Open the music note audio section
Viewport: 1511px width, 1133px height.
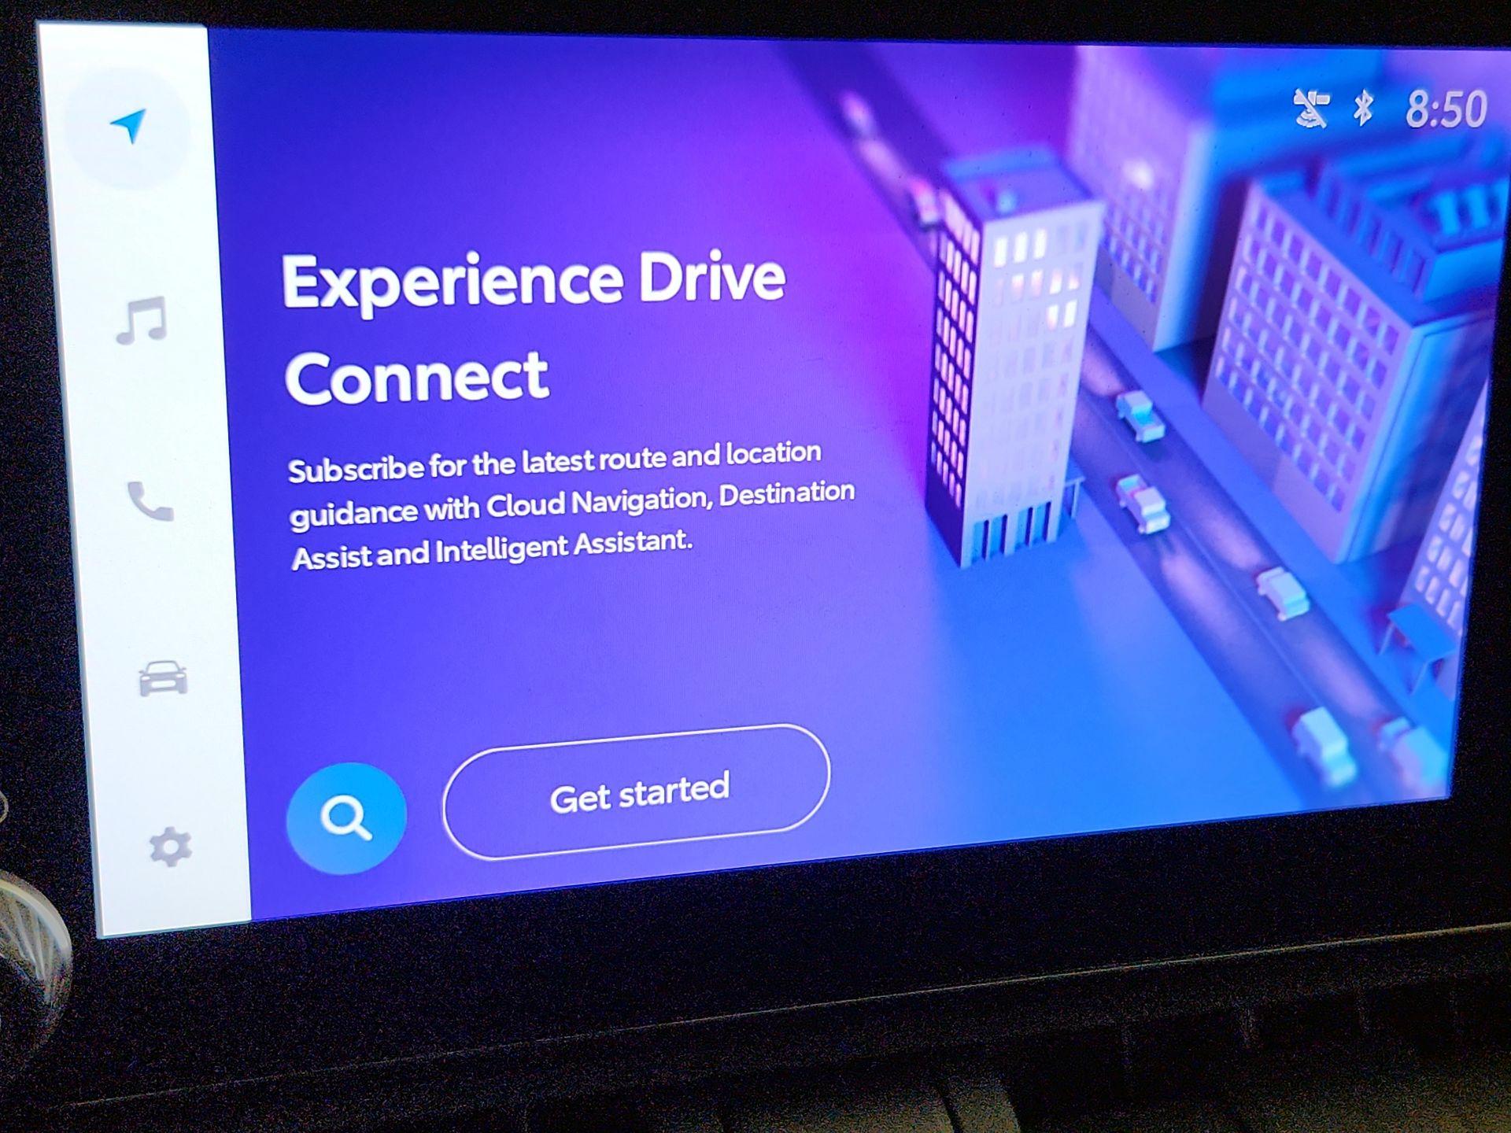coord(142,321)
